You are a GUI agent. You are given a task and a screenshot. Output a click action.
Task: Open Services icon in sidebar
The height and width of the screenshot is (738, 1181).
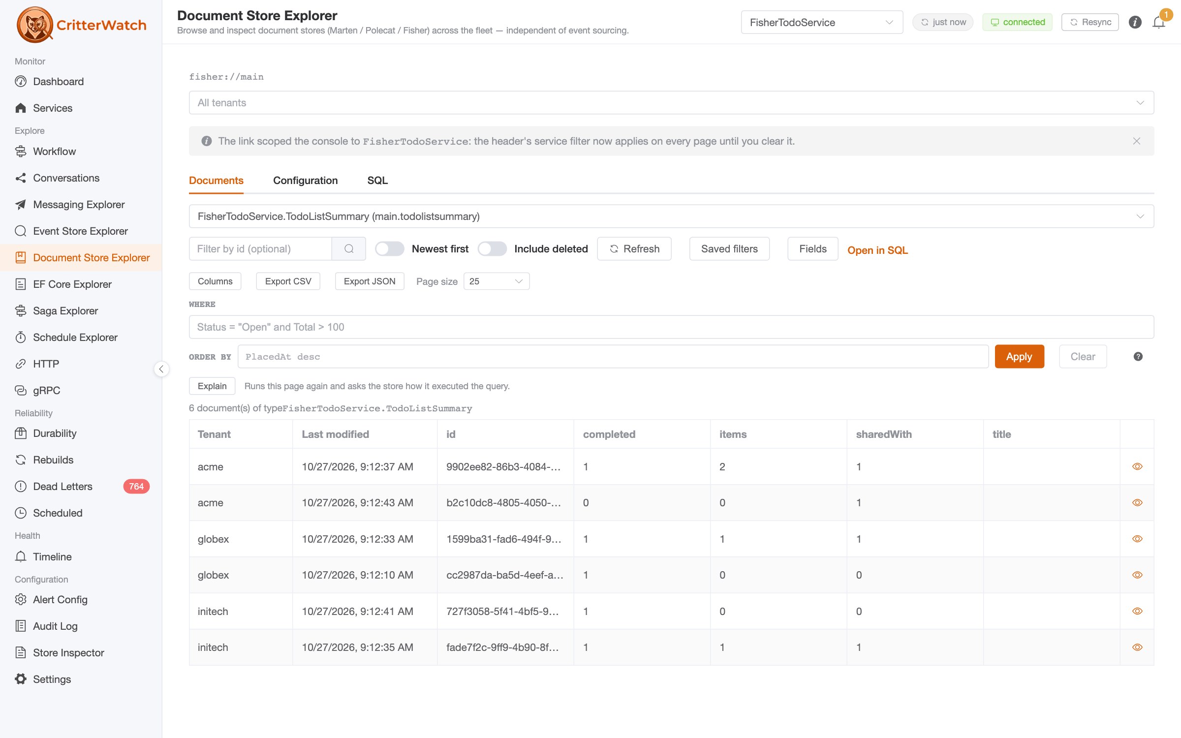pos(21,108)
